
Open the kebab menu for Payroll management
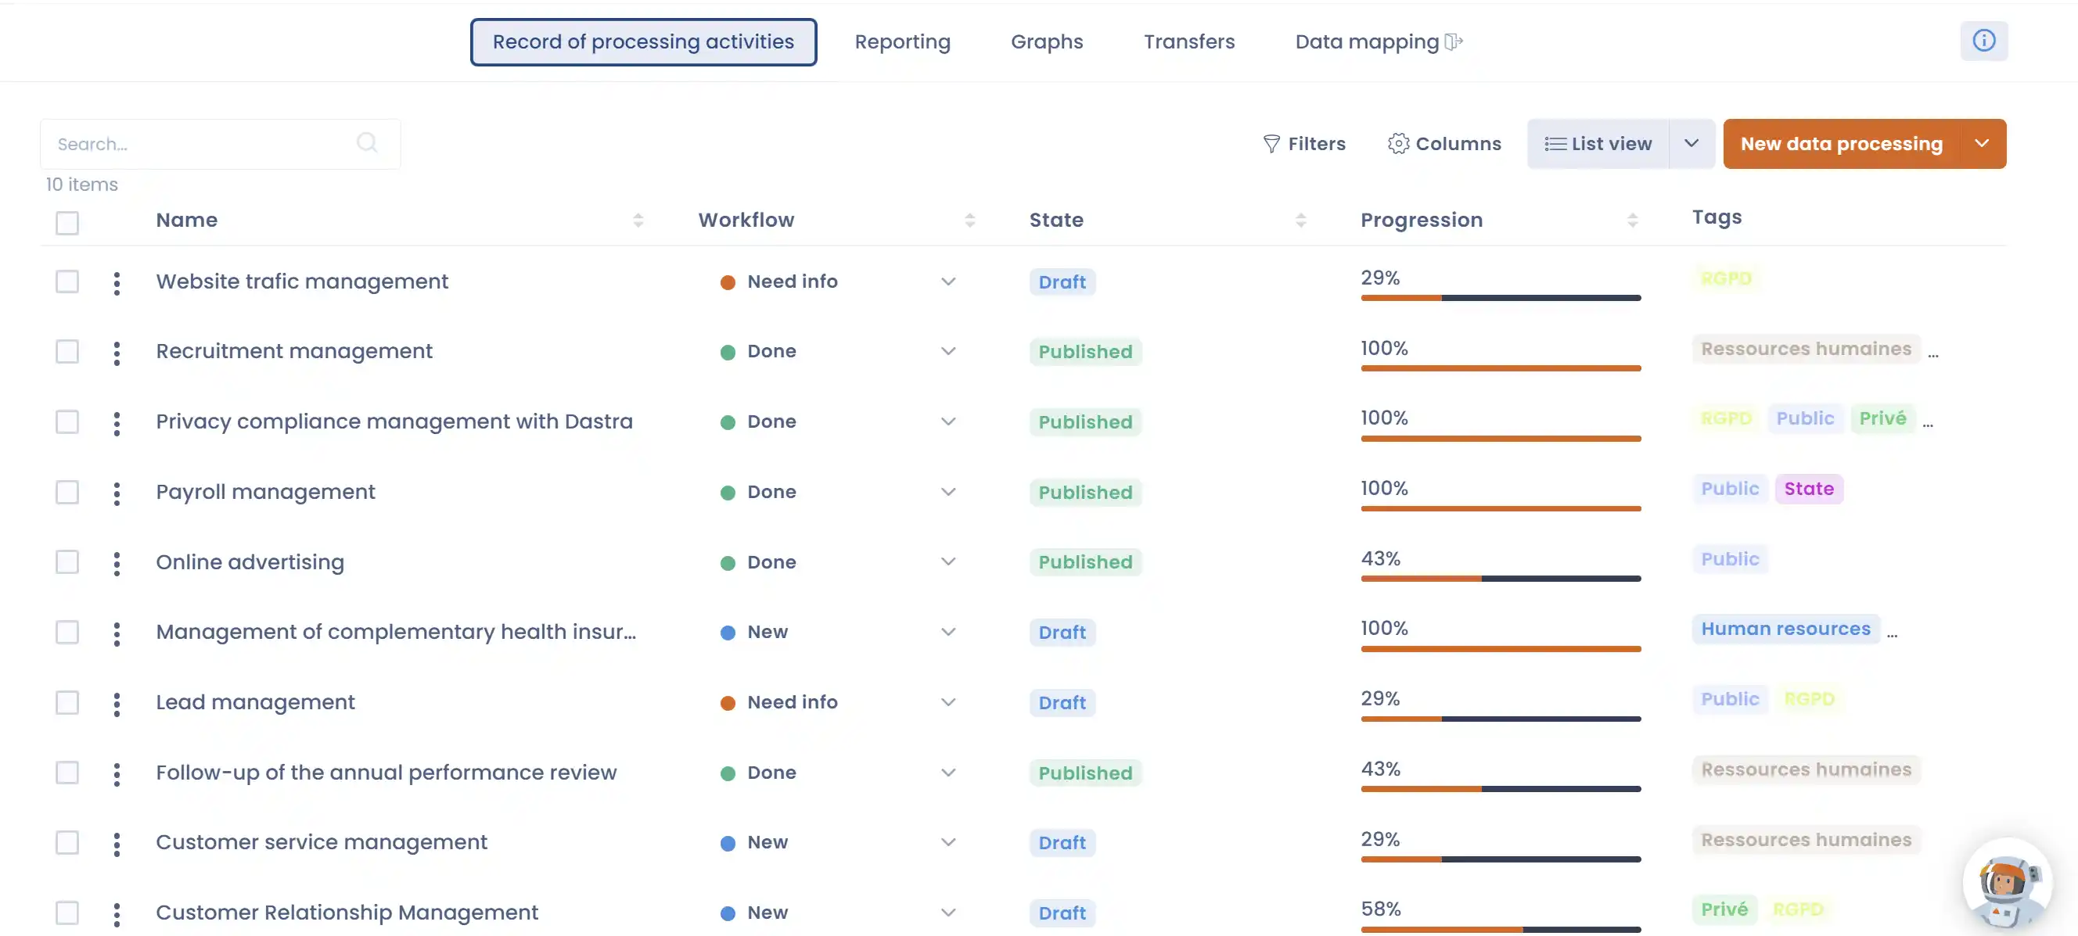(117, 493)
